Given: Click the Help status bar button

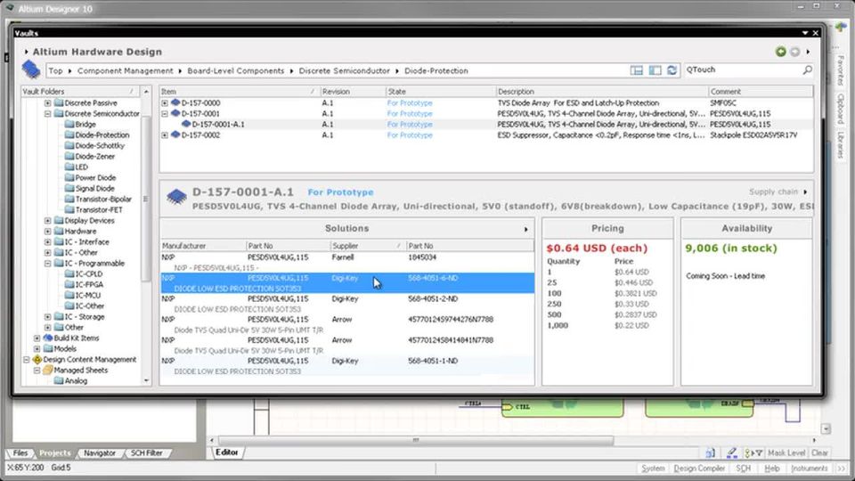Looking at the screenshot, I should point(771,468).
